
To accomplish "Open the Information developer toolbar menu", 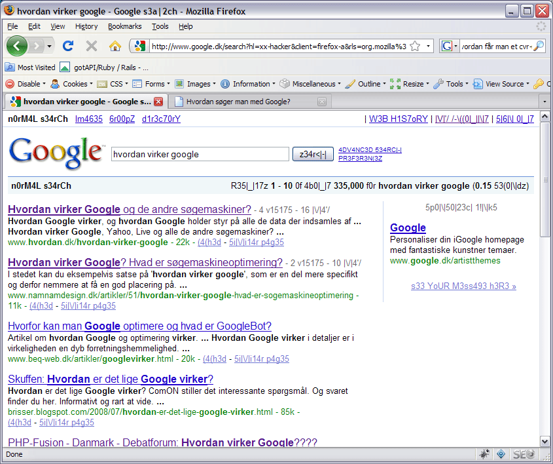I will coord(247,84).
